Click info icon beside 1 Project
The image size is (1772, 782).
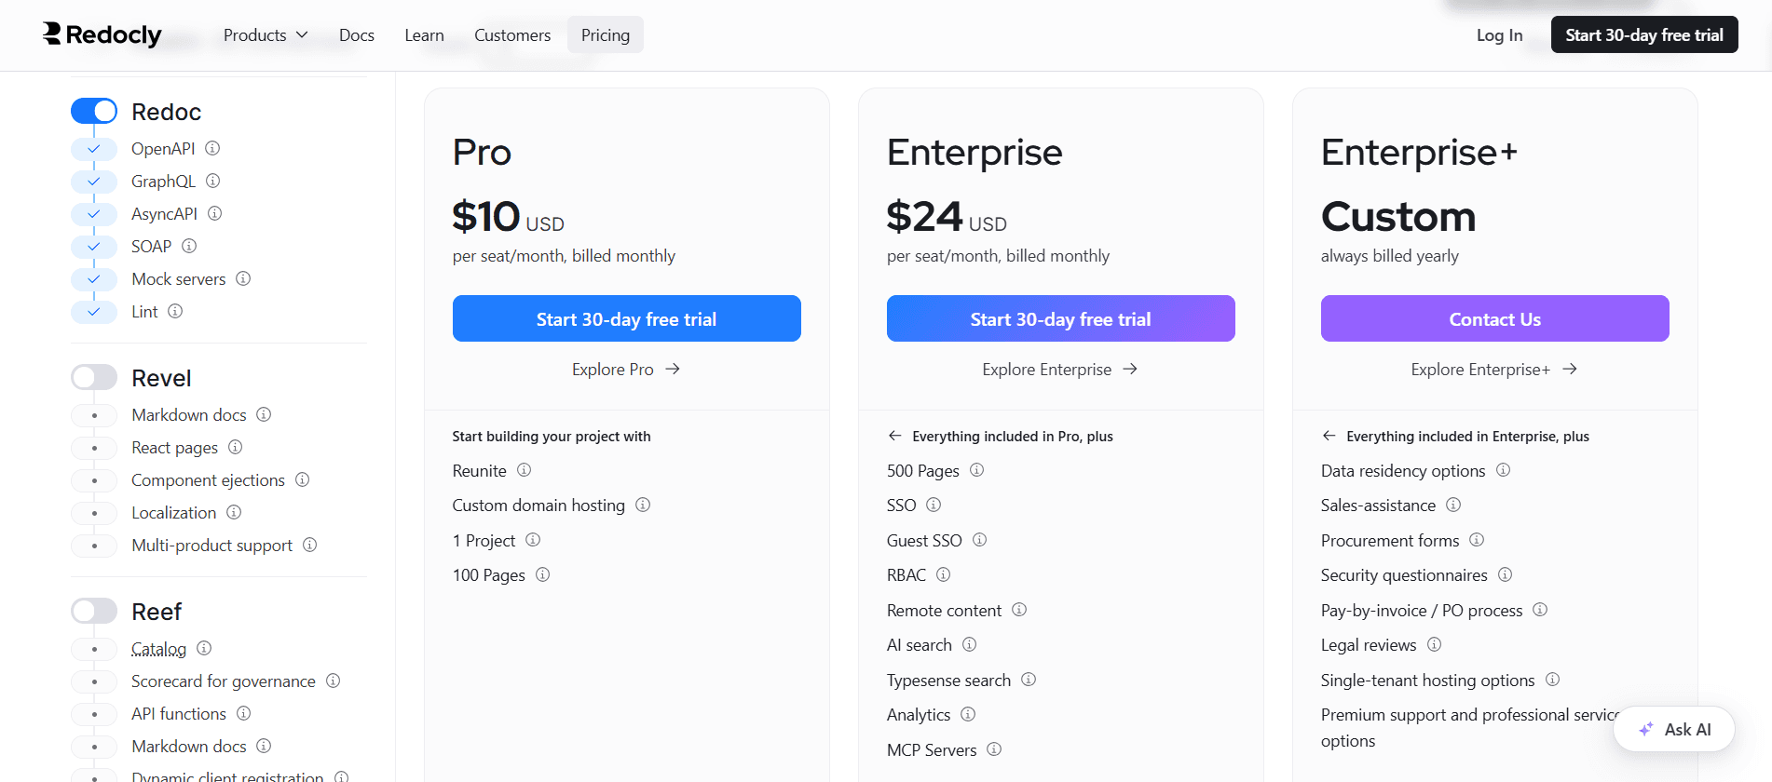coord(533,540)
